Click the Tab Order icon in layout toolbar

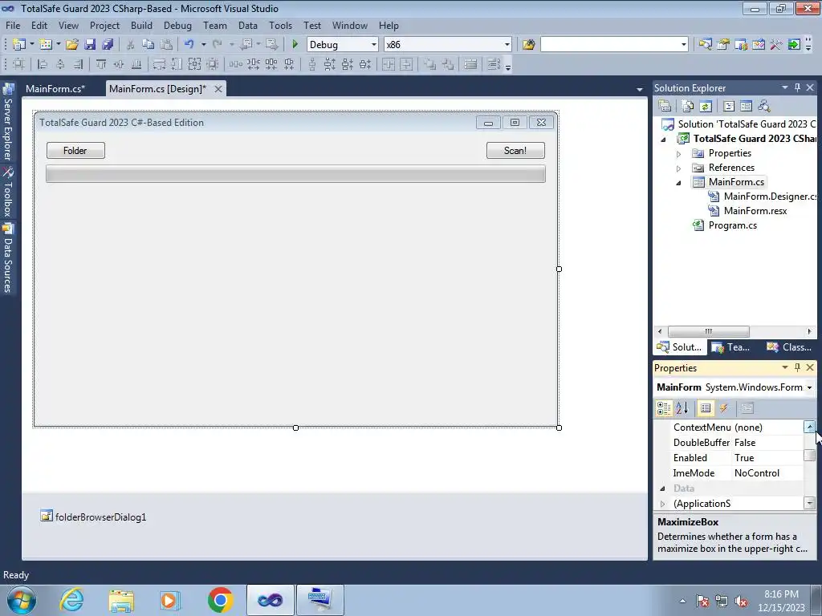coord(494,64)
